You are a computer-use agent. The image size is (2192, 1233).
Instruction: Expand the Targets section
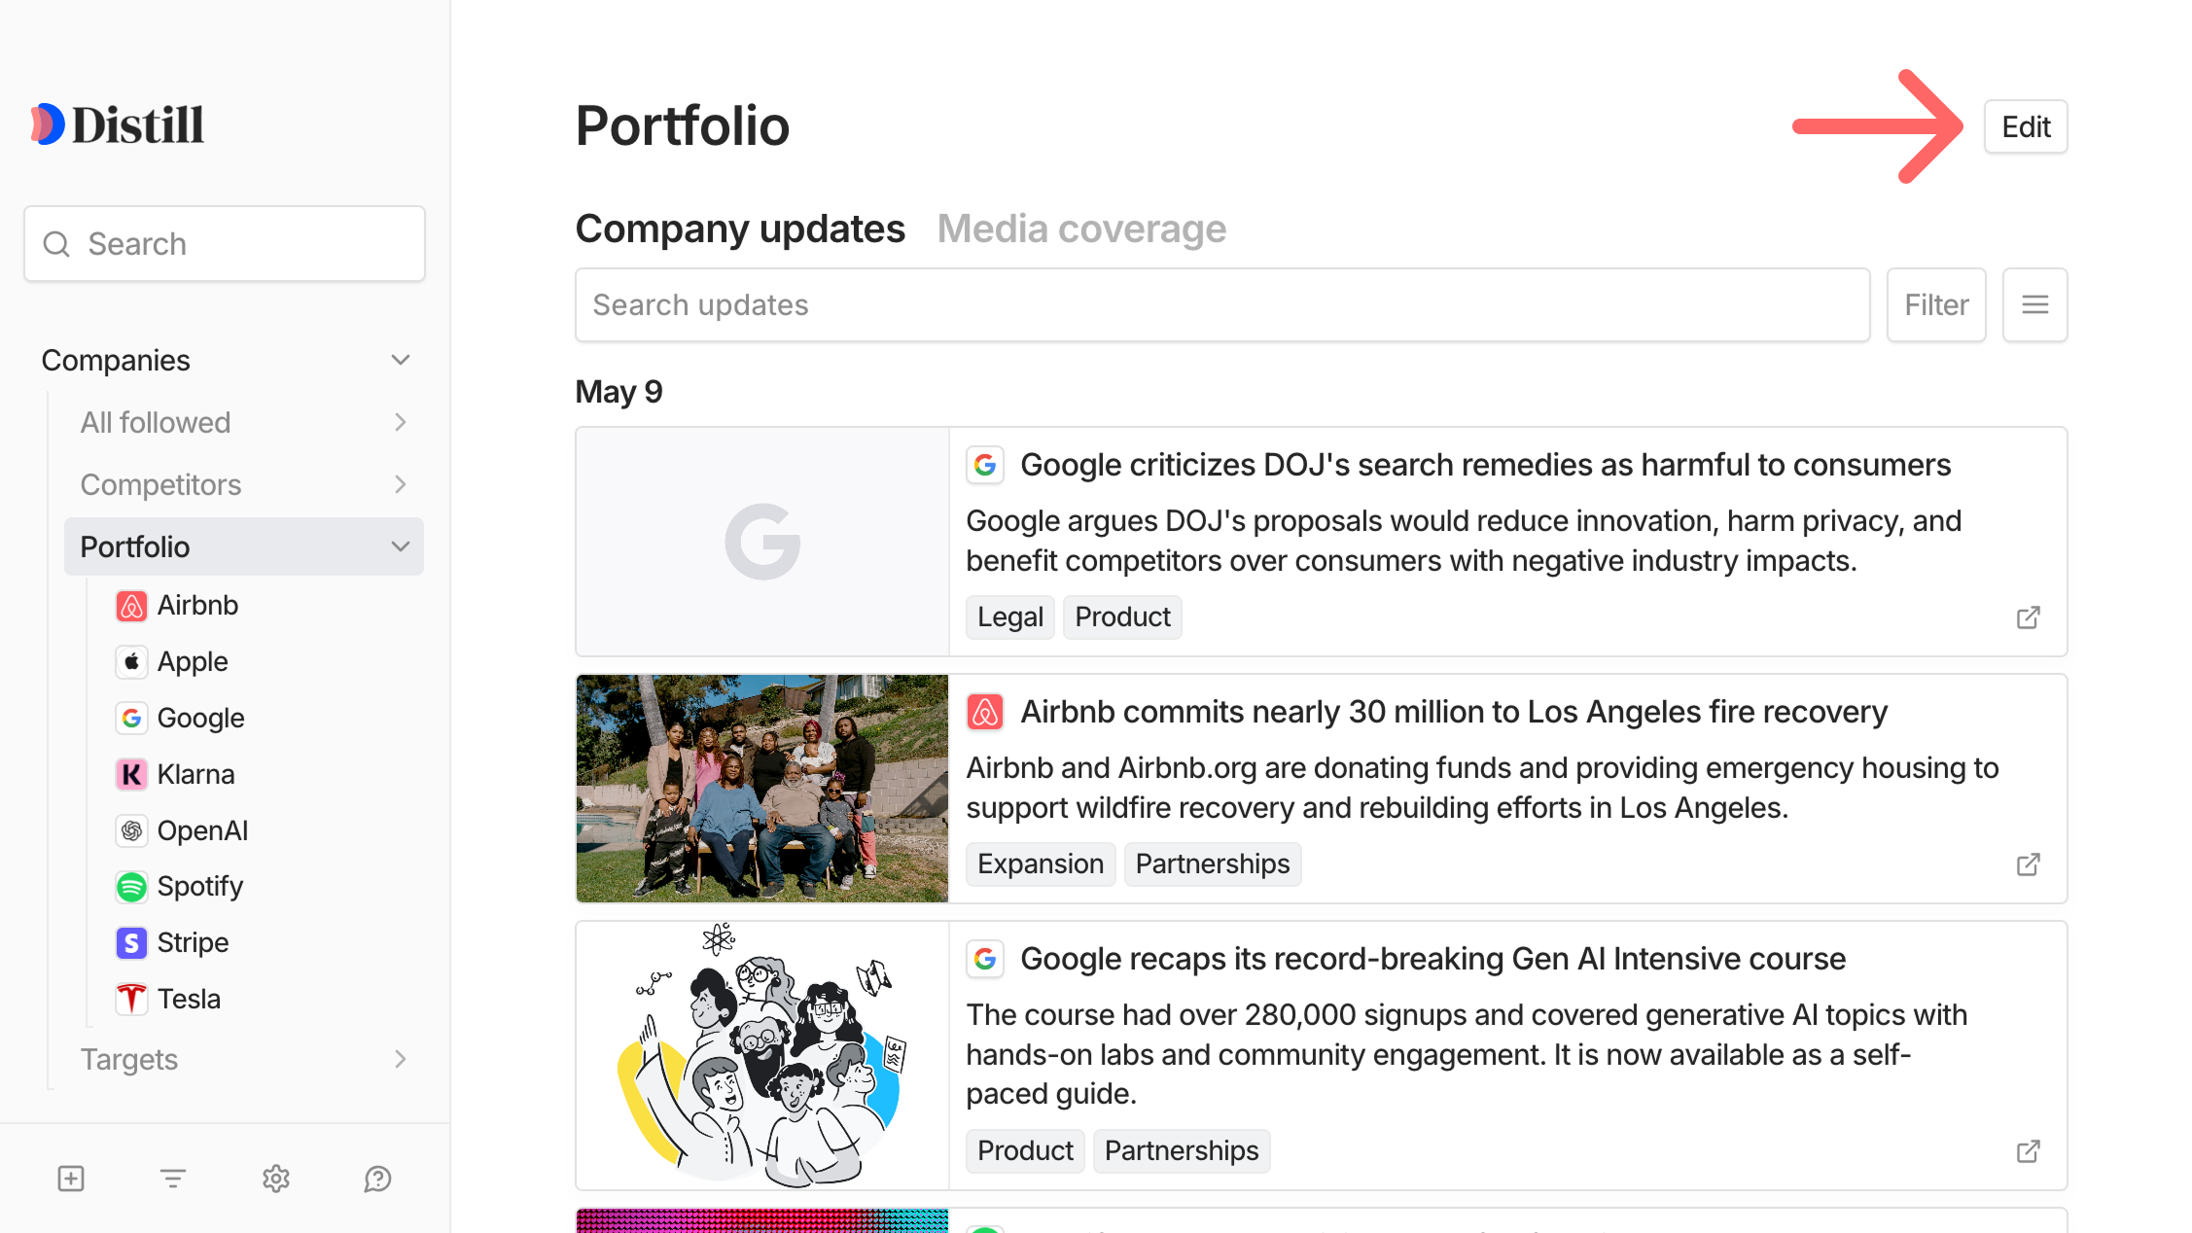(x=400, y=1059)
